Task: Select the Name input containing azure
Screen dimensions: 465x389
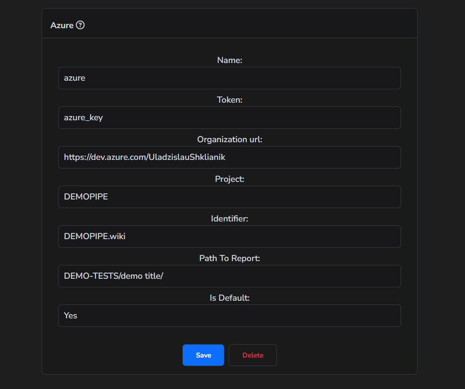Action: pos(229,78)
